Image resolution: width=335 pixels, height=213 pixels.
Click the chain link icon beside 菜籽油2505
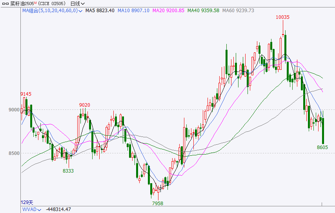tap(5, 4)
